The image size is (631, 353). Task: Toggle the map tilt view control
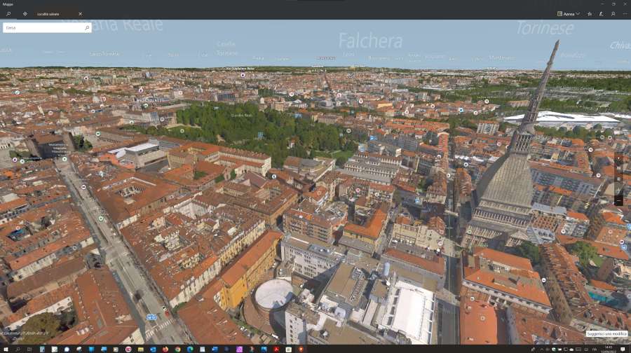coord(618,169)
